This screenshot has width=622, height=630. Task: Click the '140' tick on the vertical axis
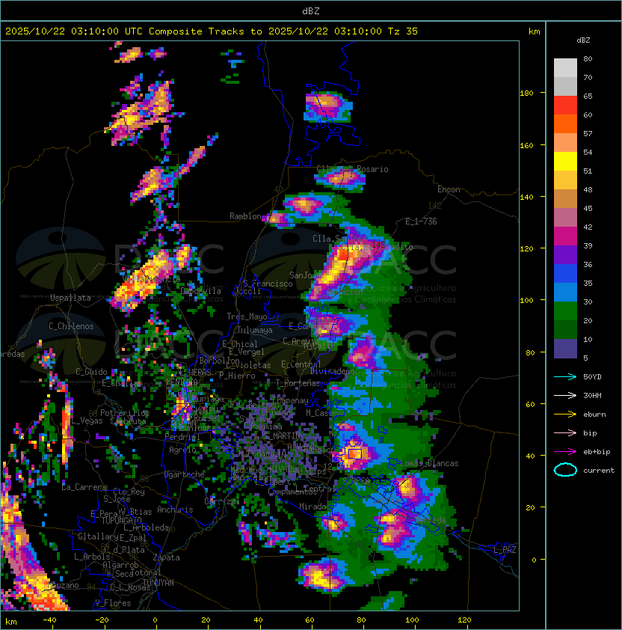click(x=526, y=198)
